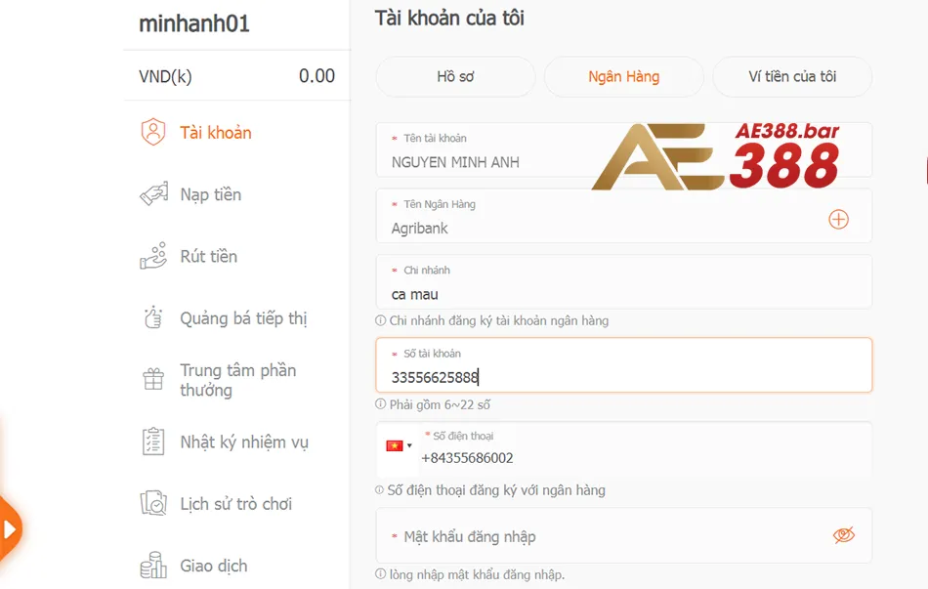Click the Tài khoản shield icon
928x589 pixels.
[153, 132]
